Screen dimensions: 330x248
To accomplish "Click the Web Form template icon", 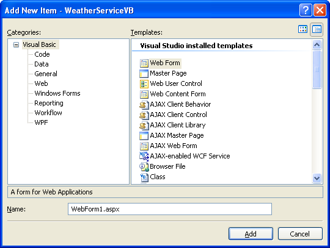I will [x=144, y=63].
